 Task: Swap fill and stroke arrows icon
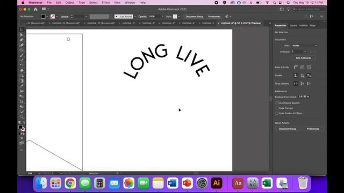click(24, 123)
